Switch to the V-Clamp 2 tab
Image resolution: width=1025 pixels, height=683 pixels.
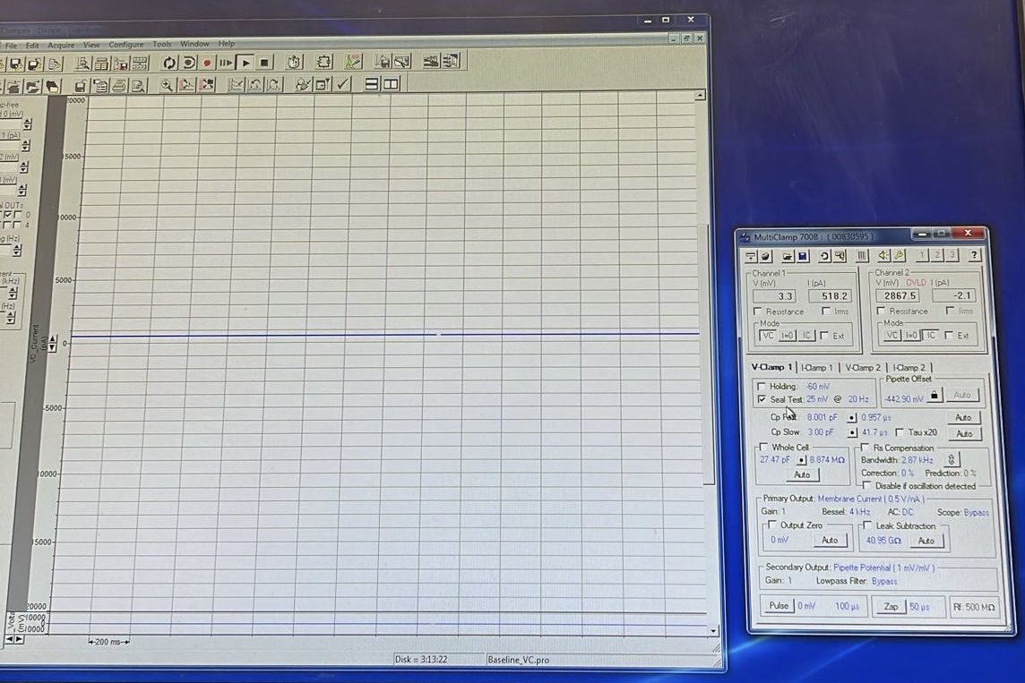click(x=863, y=368)
